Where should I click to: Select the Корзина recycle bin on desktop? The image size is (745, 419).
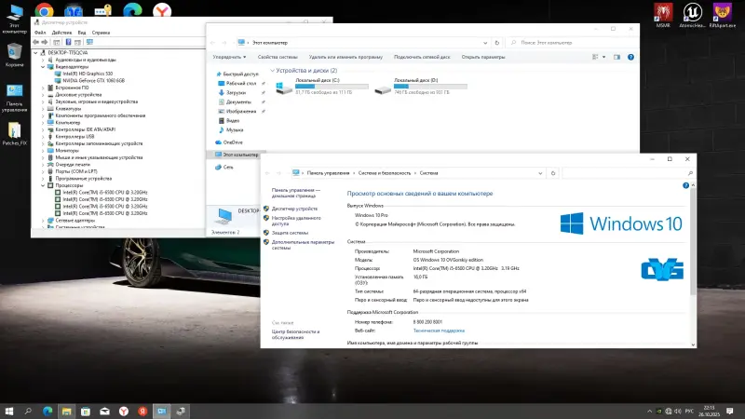[x=14, y=55]
